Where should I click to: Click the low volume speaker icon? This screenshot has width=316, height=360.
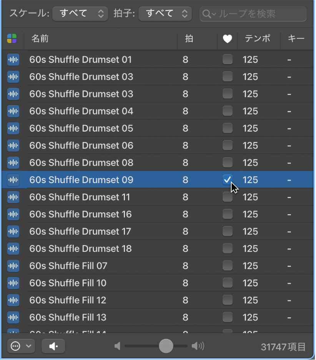(117, 346)
